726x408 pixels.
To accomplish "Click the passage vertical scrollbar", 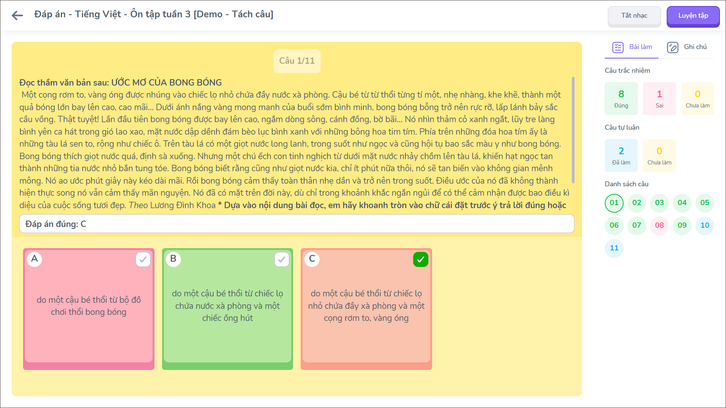I will coord(573,130).
